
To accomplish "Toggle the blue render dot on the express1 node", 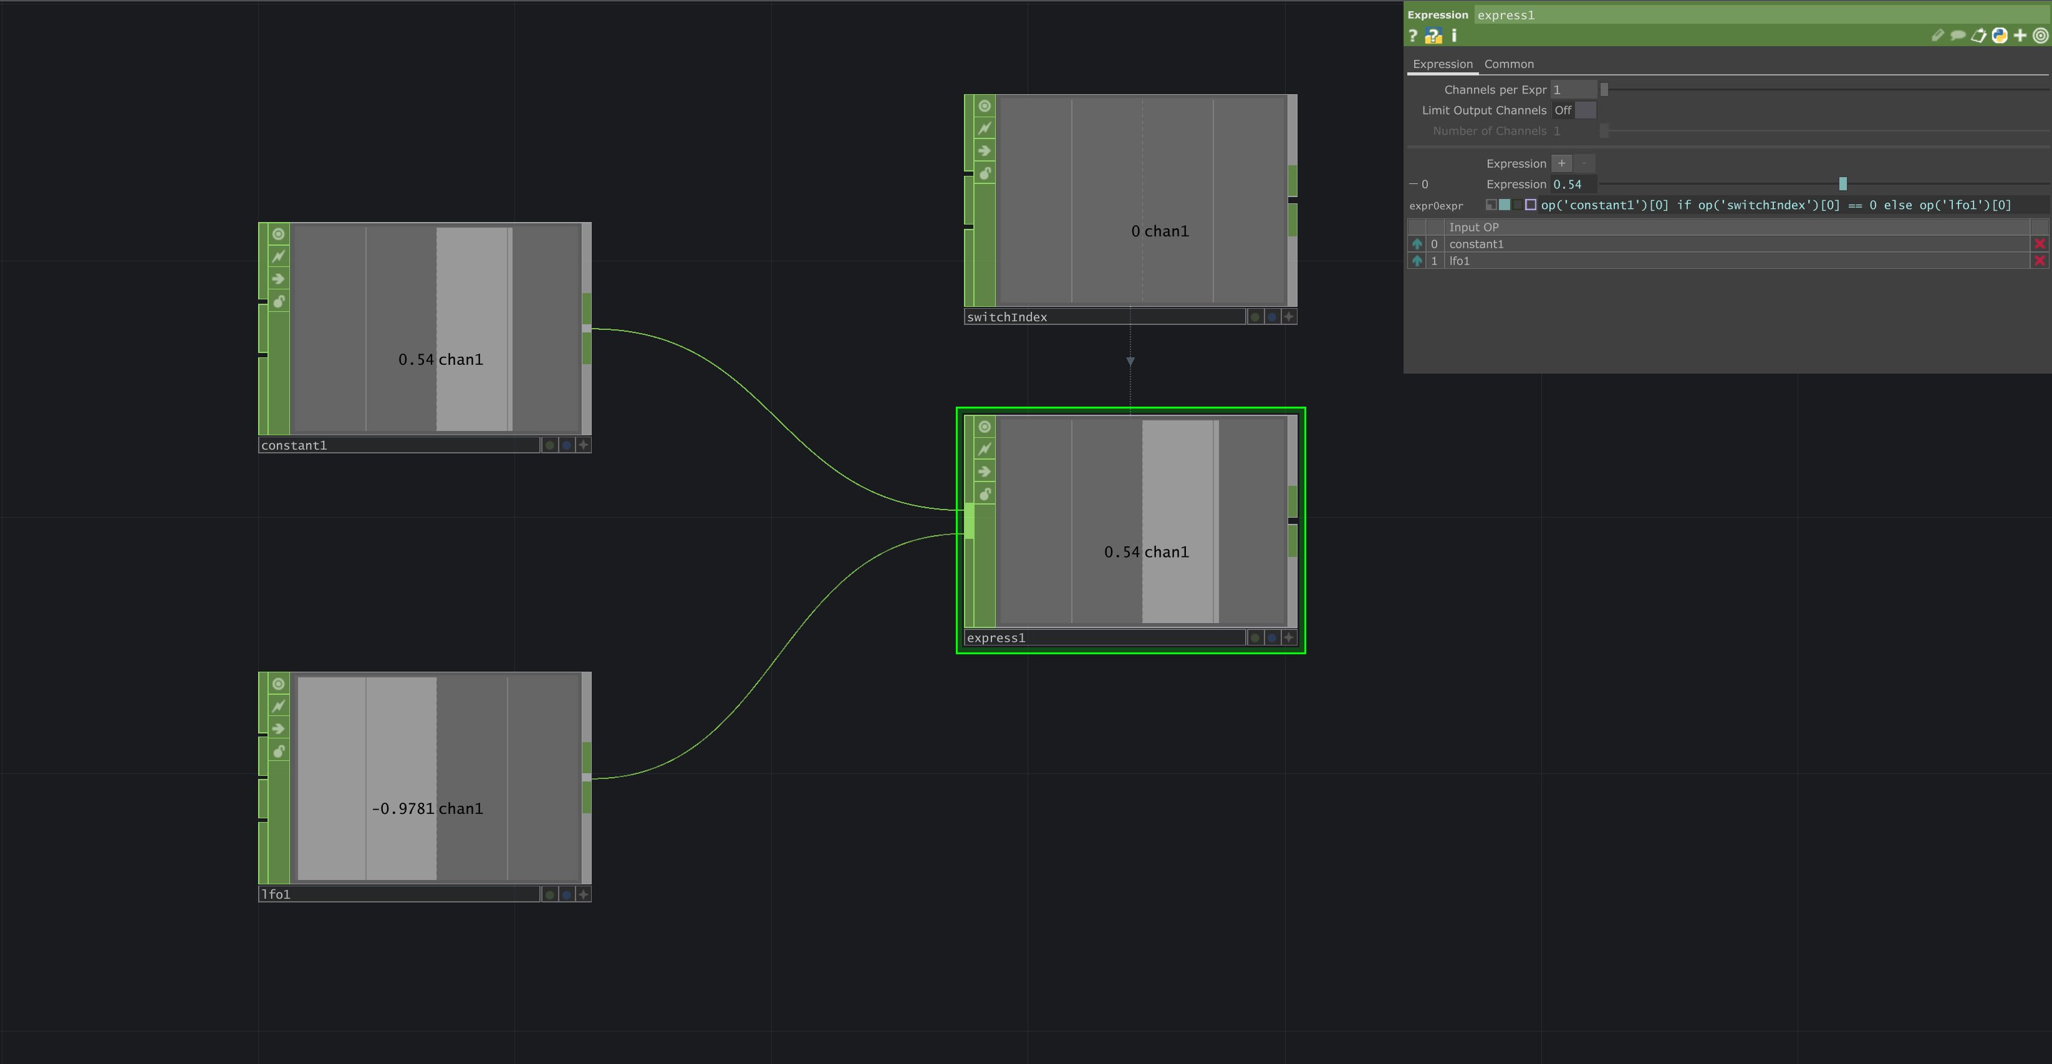I will [1271, 637].
